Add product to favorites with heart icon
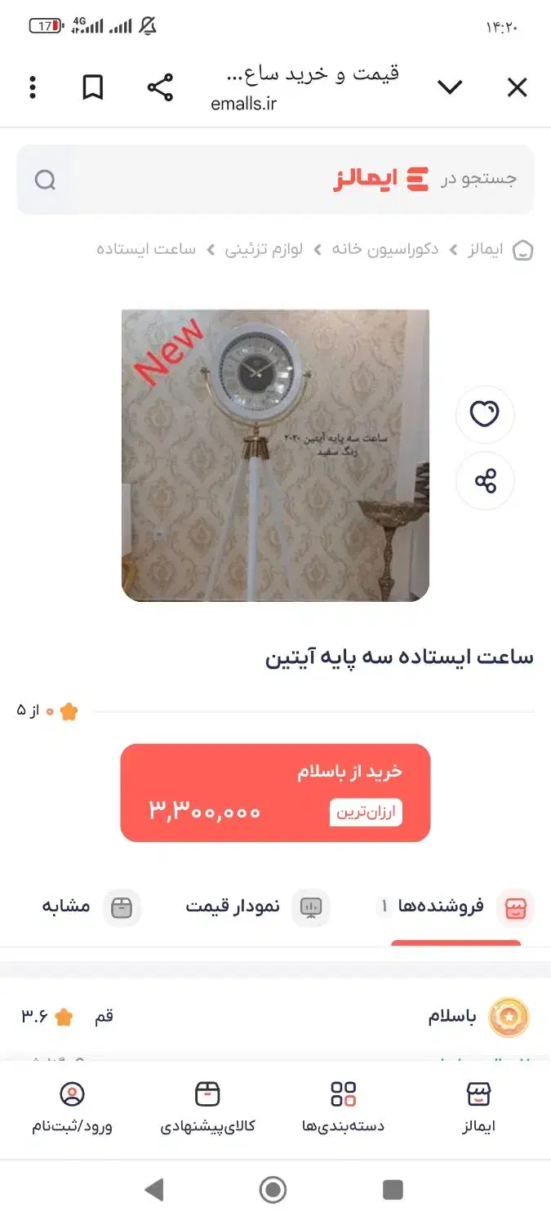 (x=485, y=415)
